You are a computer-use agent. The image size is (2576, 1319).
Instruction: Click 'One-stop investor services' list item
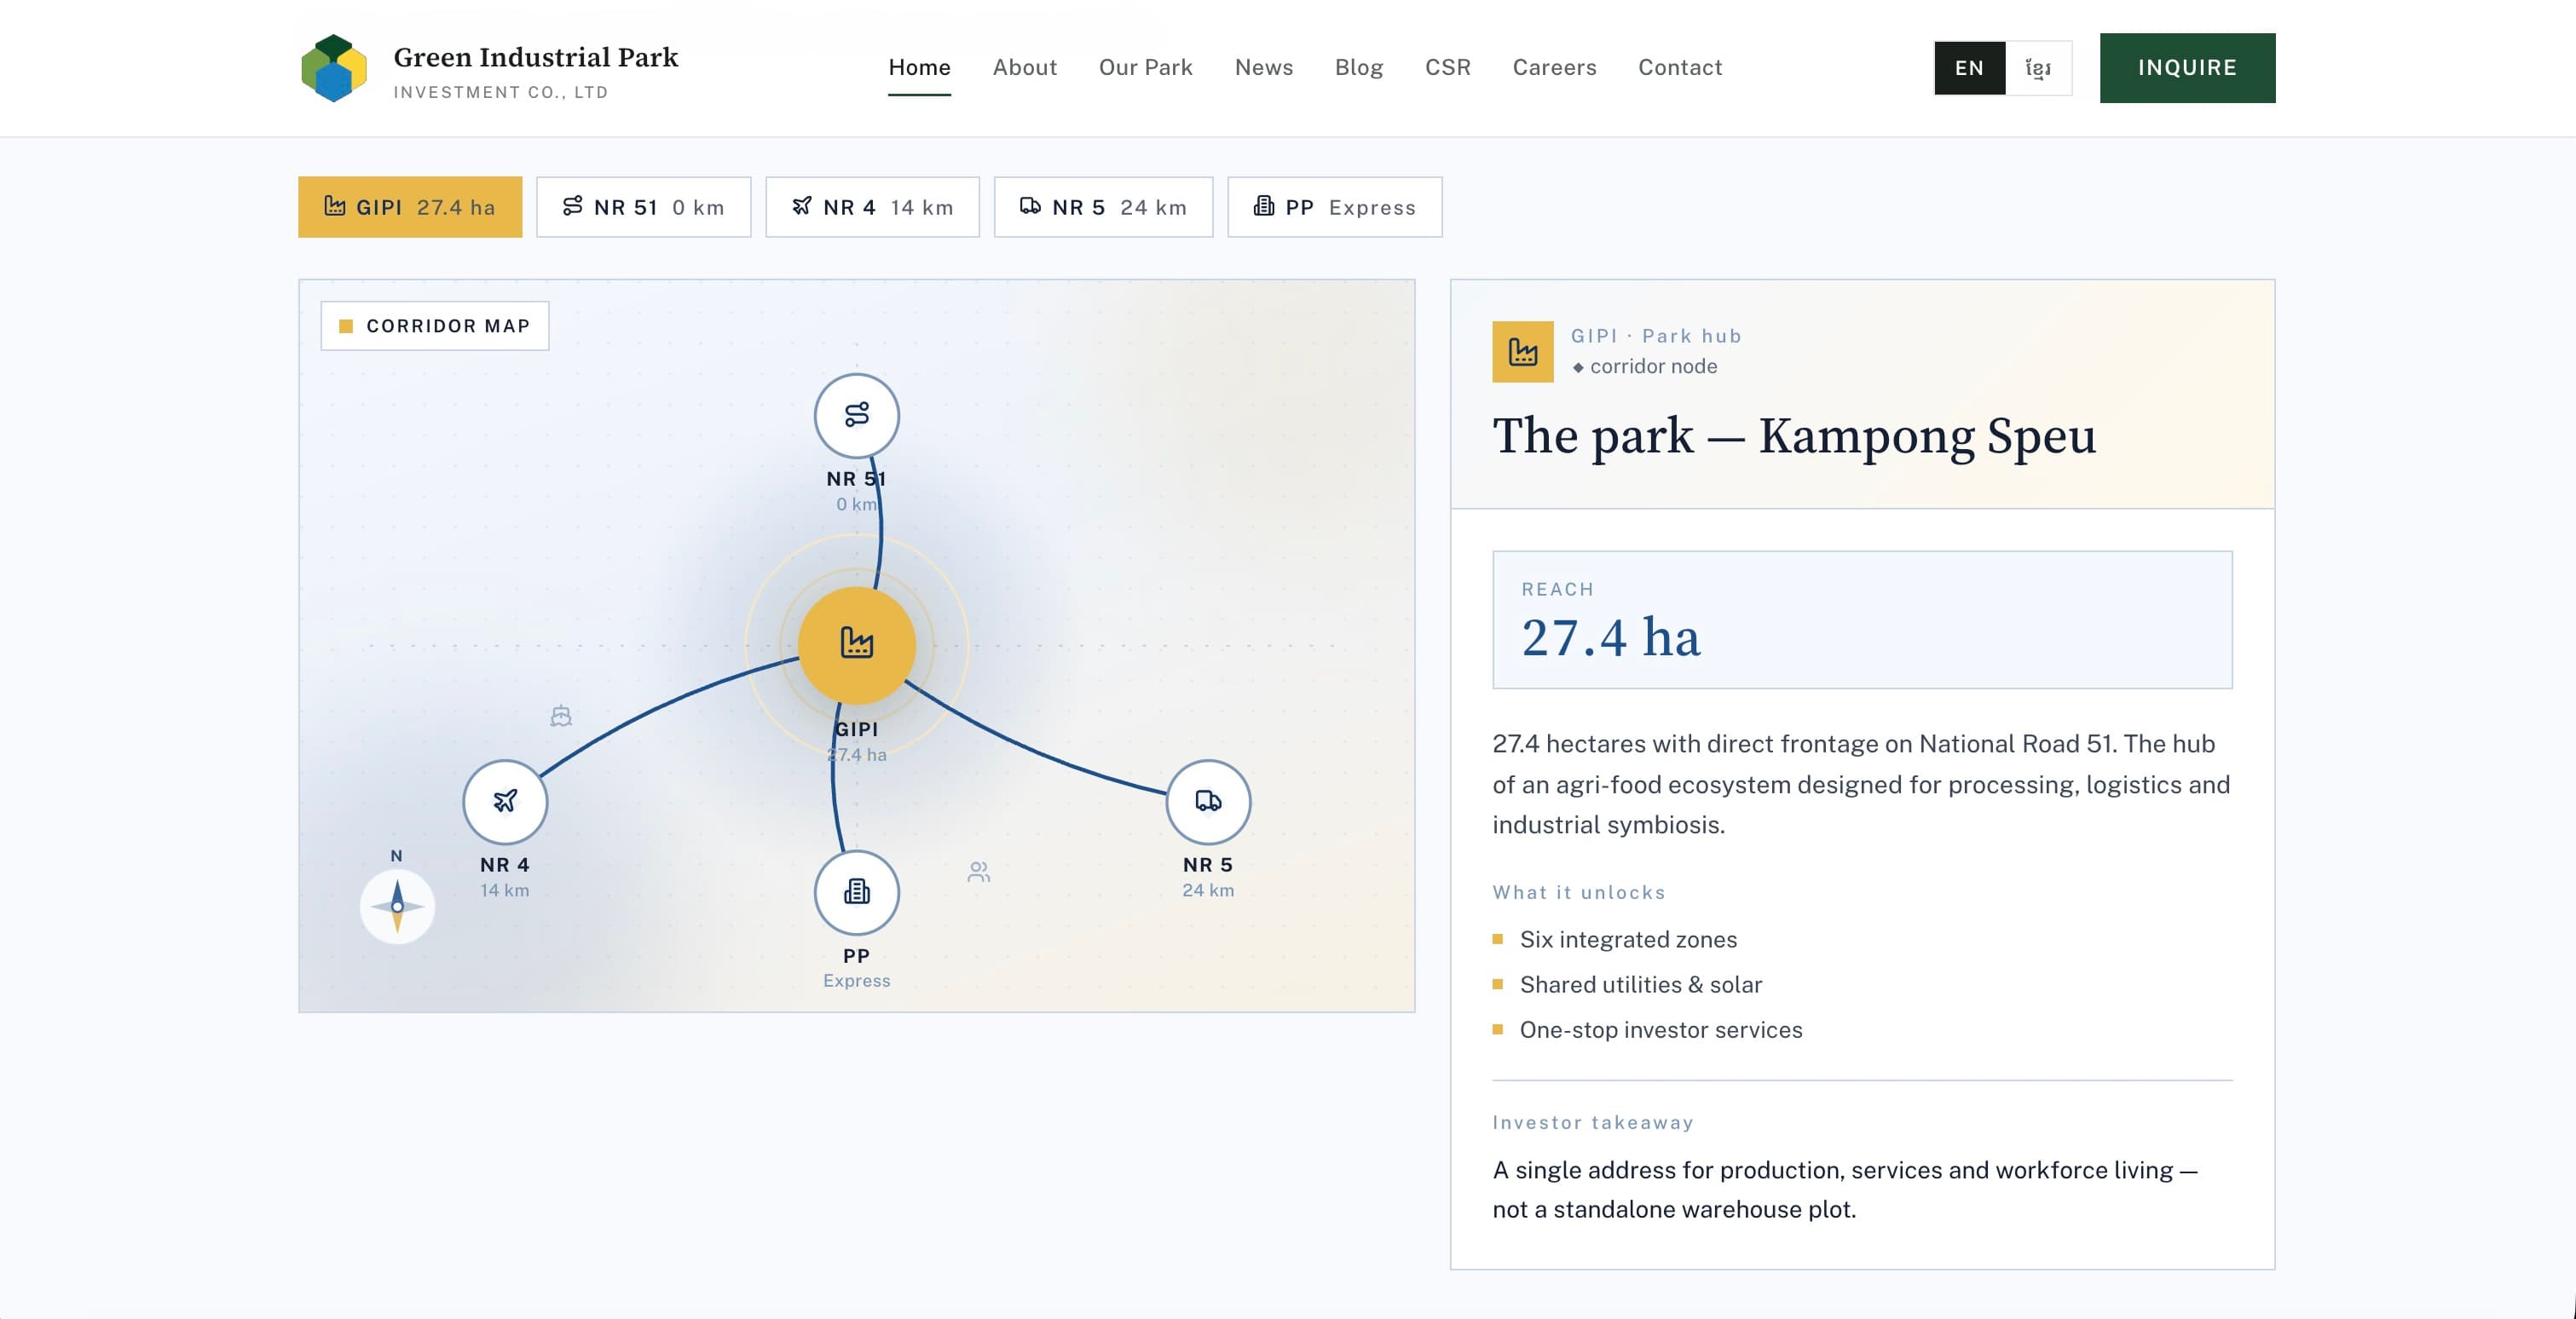pyautogui.click(x=1660, y=1029)
